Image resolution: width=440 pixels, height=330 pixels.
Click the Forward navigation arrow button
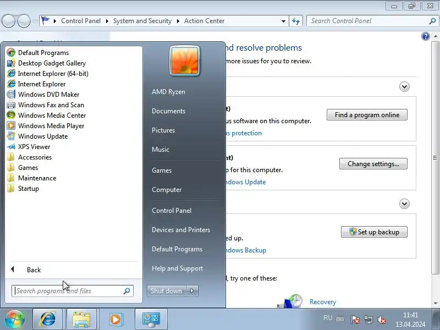(x=24, y=21)
